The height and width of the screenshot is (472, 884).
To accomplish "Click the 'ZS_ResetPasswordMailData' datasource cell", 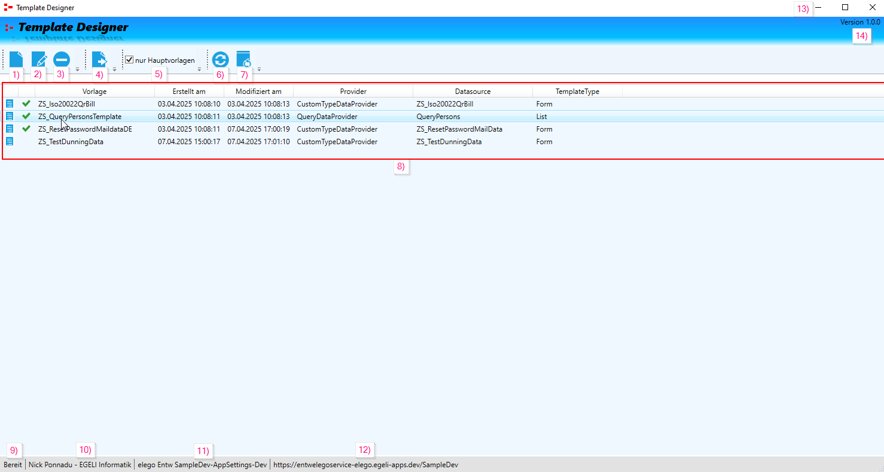I will pos(459,129).
